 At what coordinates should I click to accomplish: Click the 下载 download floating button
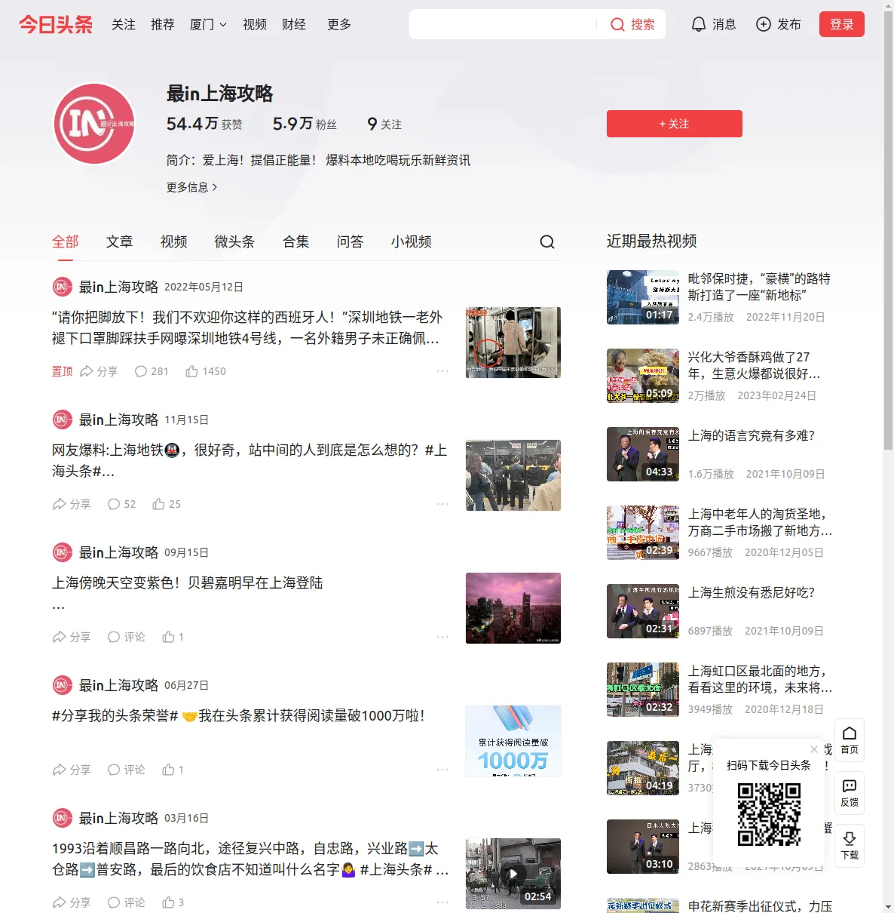(850, 846)
